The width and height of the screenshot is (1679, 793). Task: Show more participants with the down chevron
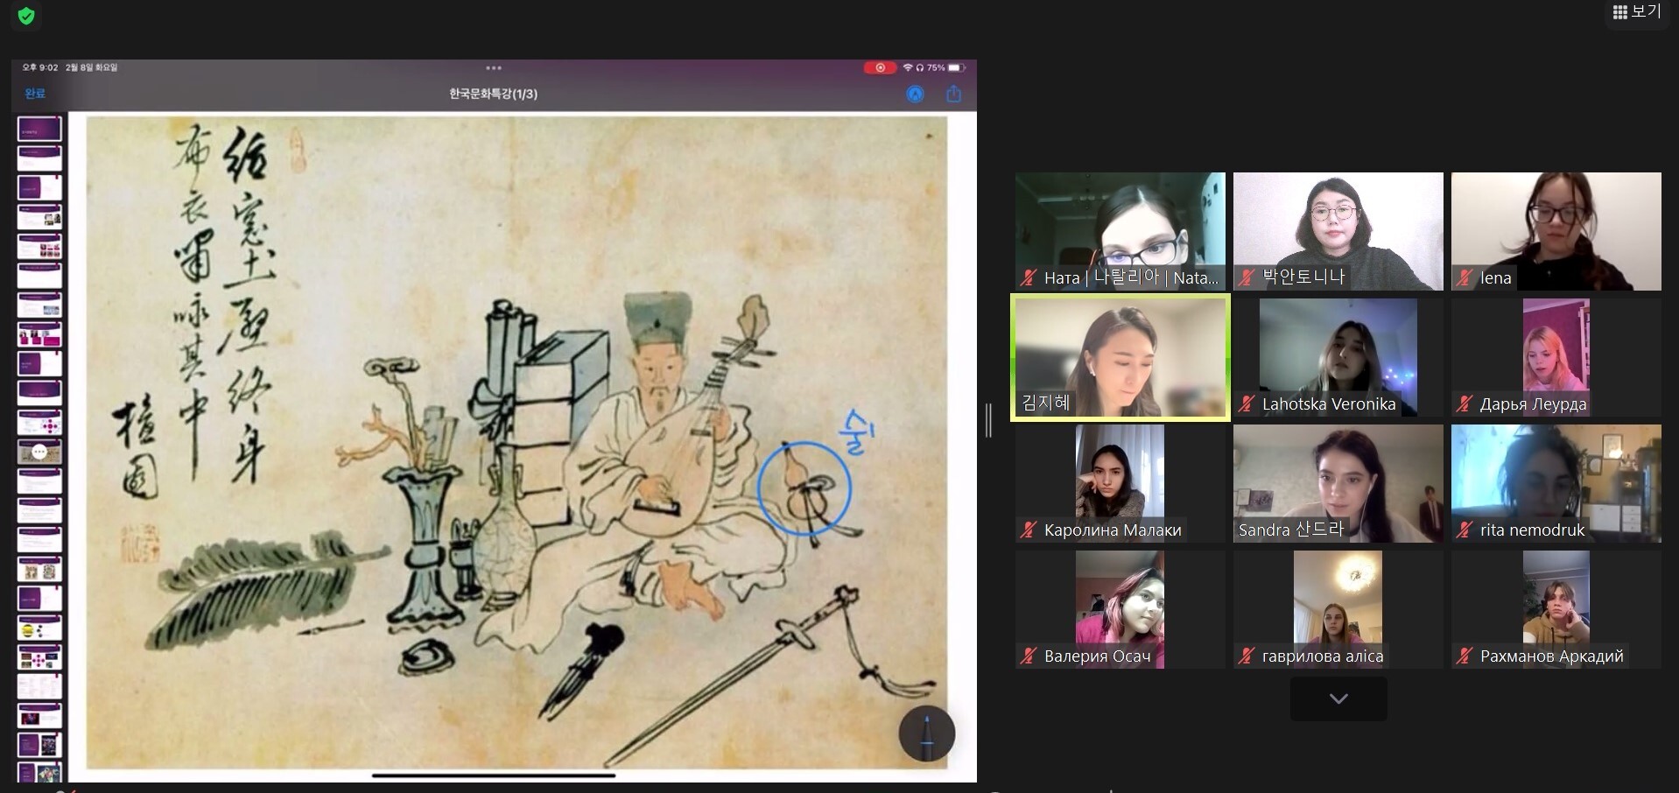pos(1338,698)
